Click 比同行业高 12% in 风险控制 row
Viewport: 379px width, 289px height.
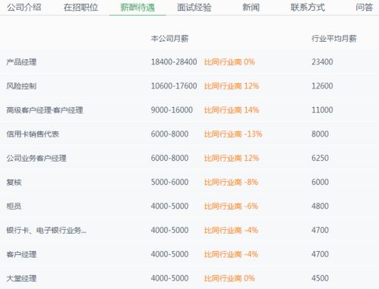tap(232, 86)
